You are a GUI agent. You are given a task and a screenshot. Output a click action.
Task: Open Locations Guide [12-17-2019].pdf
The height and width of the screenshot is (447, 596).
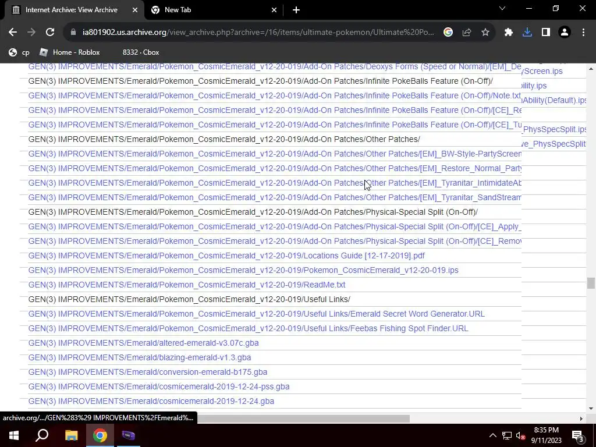coord(226,256)
